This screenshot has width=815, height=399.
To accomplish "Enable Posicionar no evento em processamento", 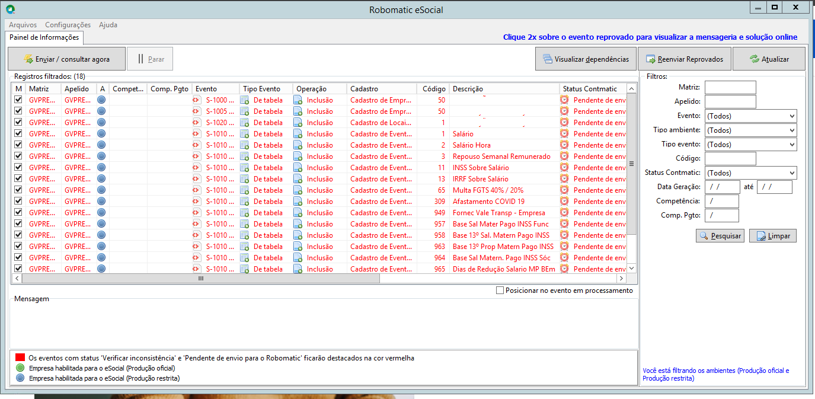I will pos(500,291).
